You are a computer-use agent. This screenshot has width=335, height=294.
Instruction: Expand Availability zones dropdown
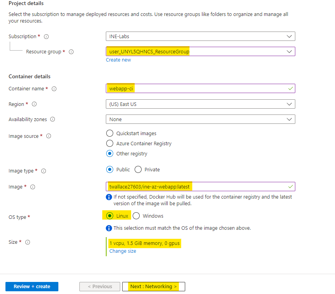[200, 119]
